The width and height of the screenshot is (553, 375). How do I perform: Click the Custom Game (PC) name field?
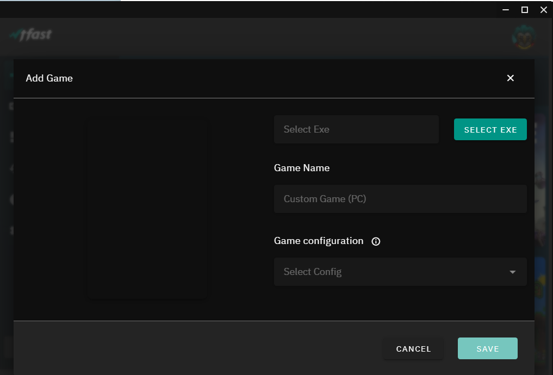pyautogui.click(x=400, y=199)
